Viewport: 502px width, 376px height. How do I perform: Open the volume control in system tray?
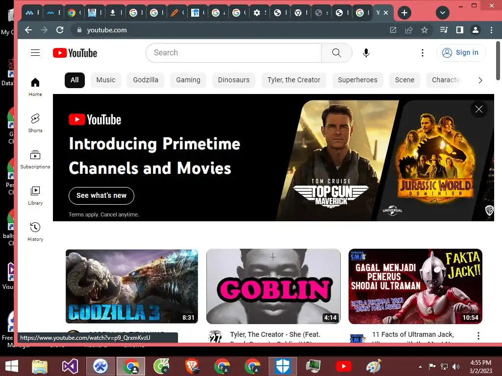pyautogui.click(x=456, y=367)
